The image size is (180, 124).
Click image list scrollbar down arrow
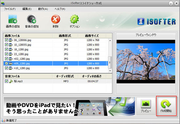[x=110, y=71]
